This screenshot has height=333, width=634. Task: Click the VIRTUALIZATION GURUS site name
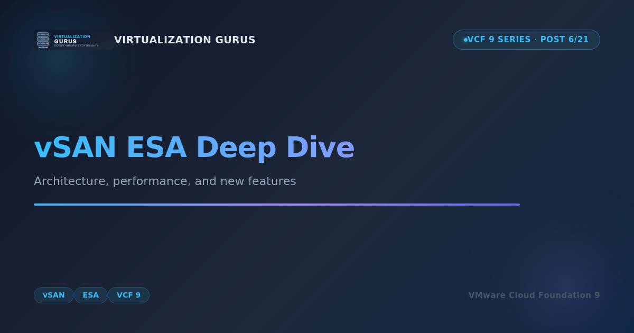coord(185,40)
